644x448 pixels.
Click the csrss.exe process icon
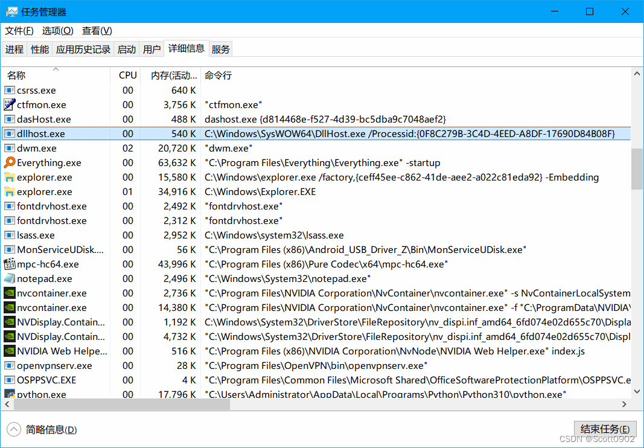tap(10, 90)
